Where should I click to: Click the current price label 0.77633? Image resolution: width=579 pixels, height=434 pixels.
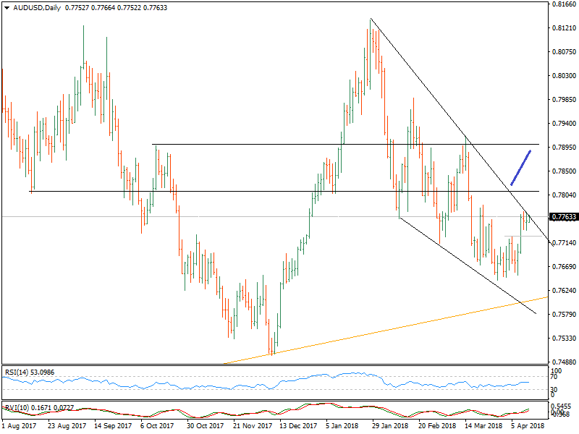coord(563,217)
